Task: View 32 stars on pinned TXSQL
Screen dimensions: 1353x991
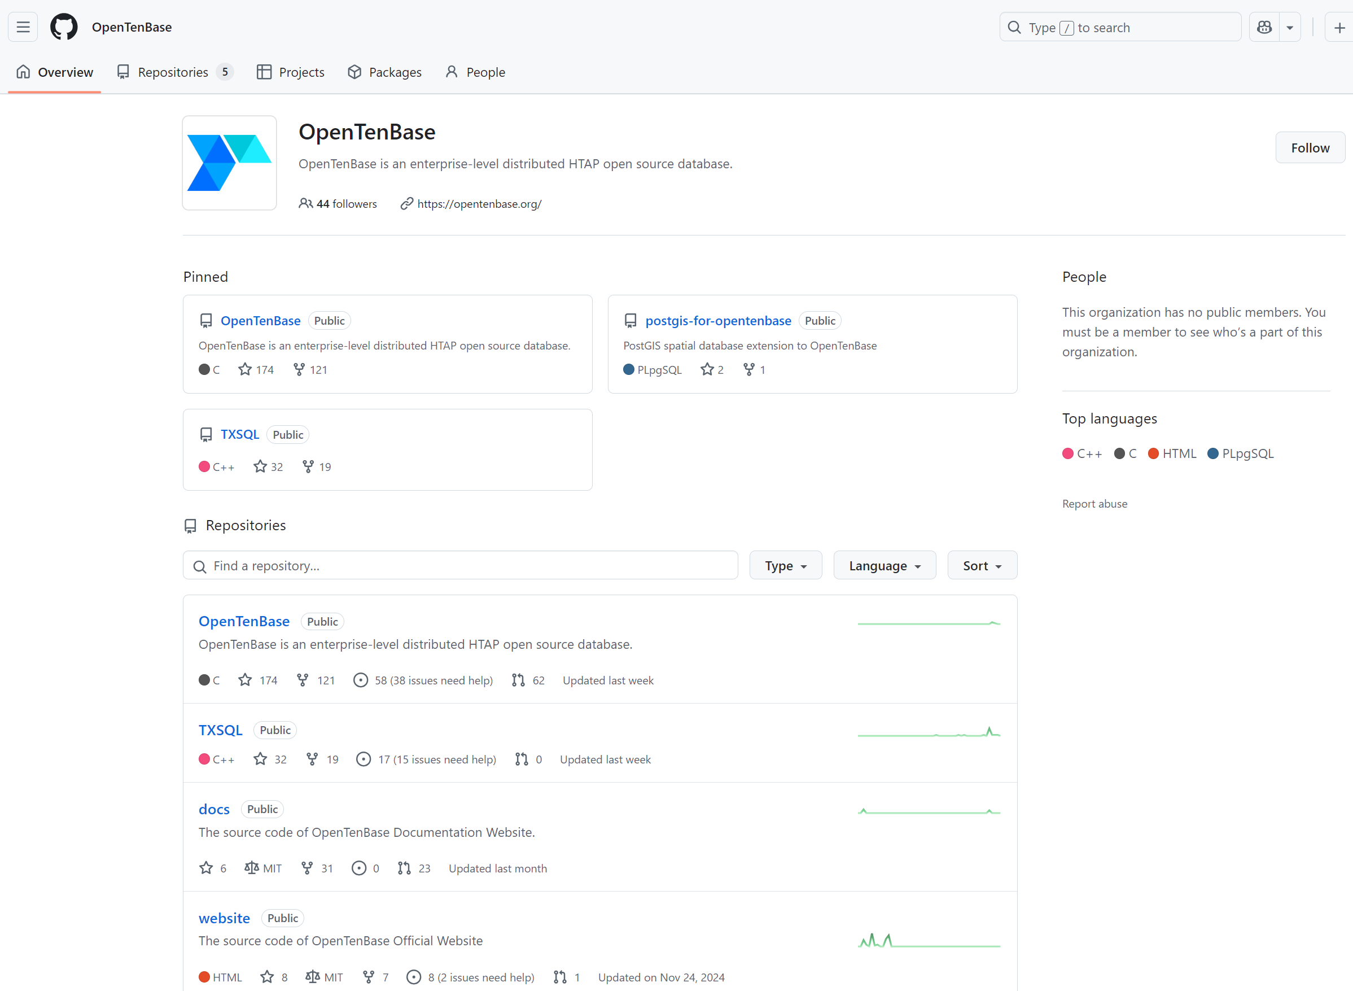Action: (268, 467)
